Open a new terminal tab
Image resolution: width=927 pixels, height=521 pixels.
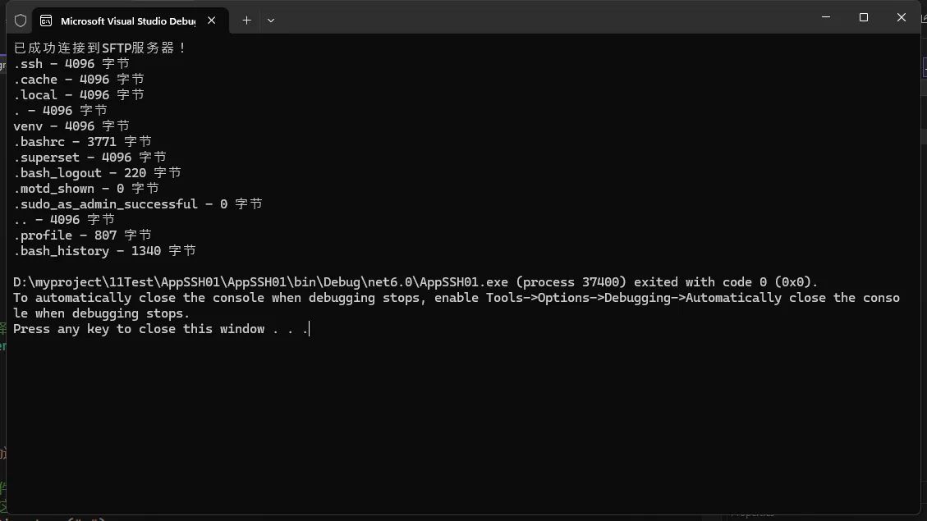click(246, 21)
